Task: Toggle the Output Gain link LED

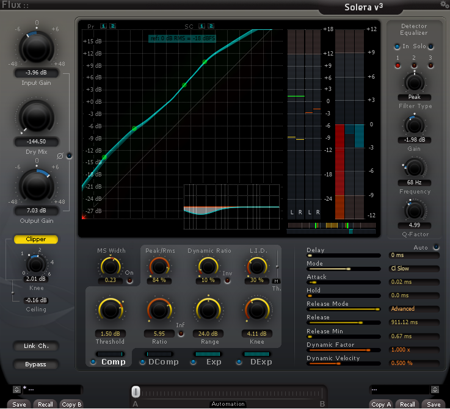Action: [69, 156]
